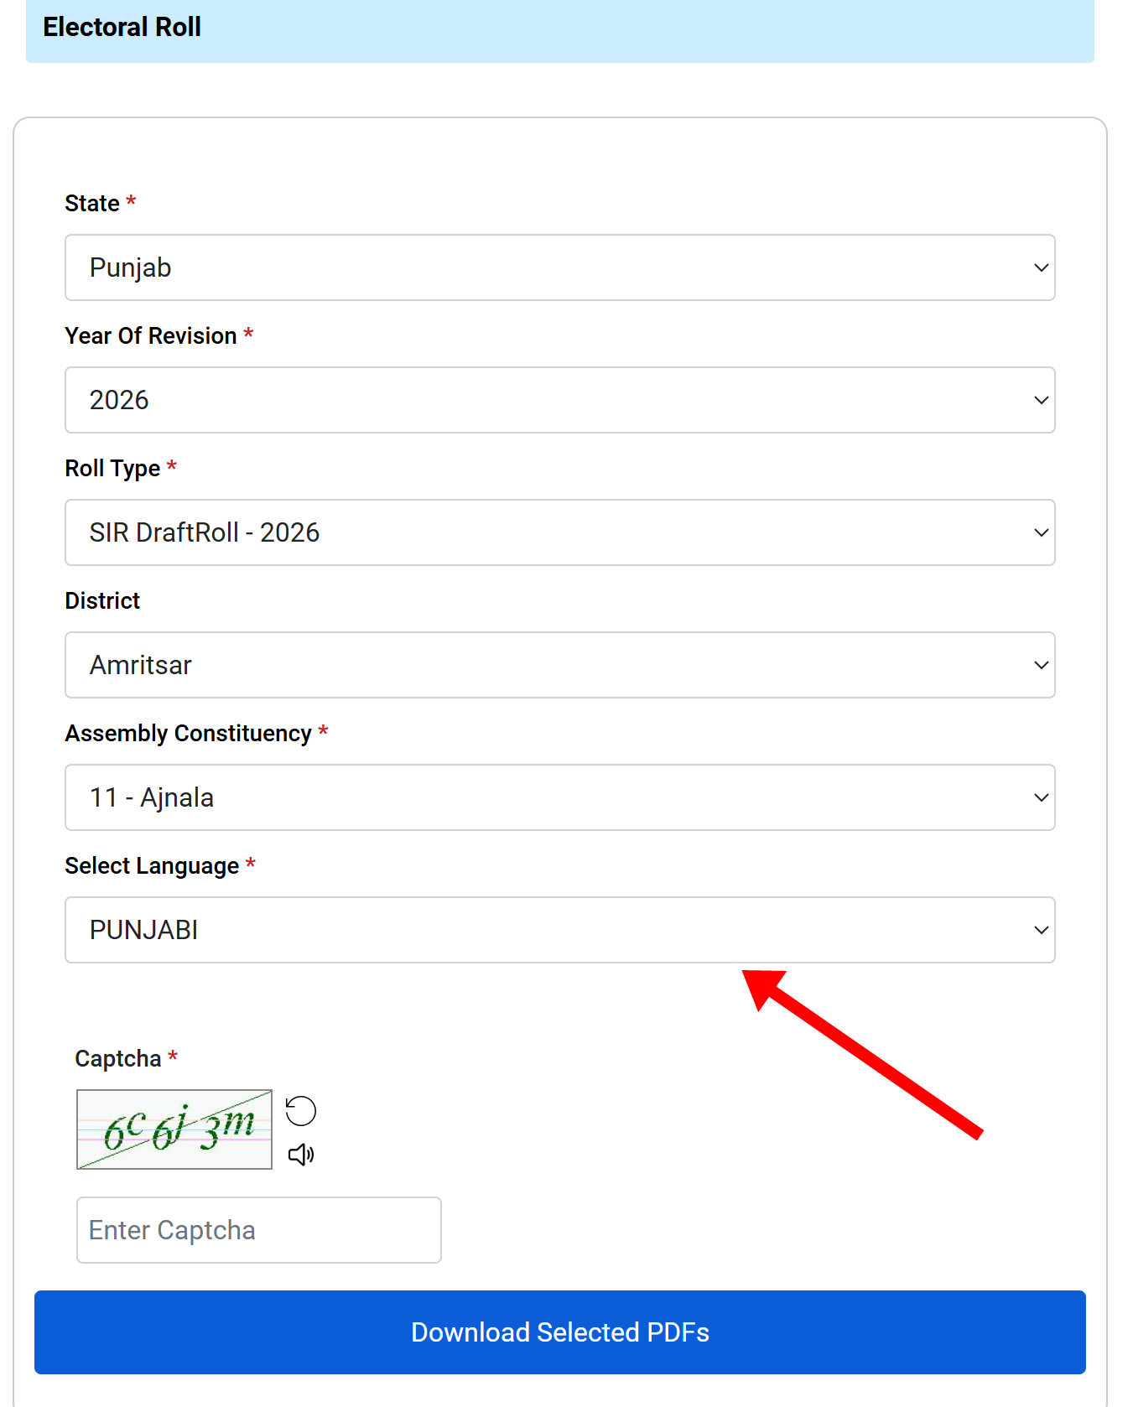Viewport: 1133px width, 1407px height.
Task: Play the captcha audio
Action: [300, 1155]
